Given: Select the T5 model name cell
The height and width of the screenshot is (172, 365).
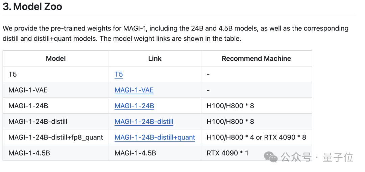Looking at the screenshot, I should tap(56, 74).
